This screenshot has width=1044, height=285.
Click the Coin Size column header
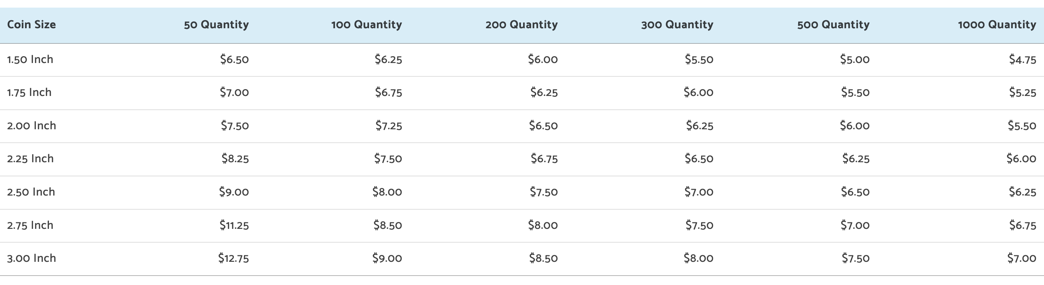click(x=31, y=25)
